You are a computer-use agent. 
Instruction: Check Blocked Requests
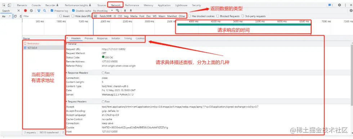tap(218, 16)
